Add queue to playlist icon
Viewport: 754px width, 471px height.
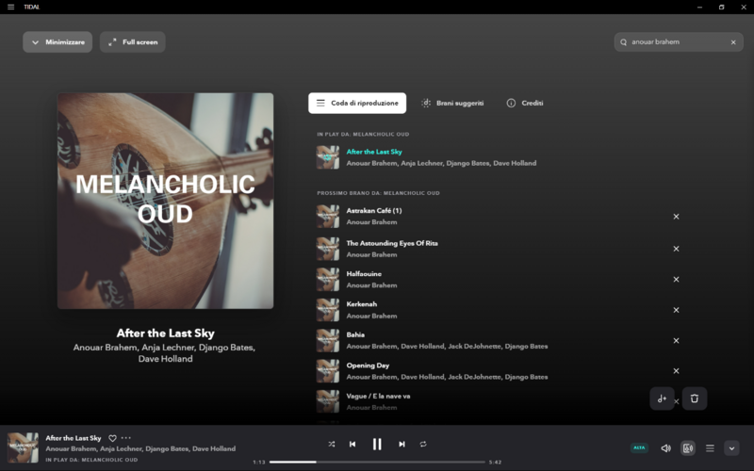[x=663, y=398]
